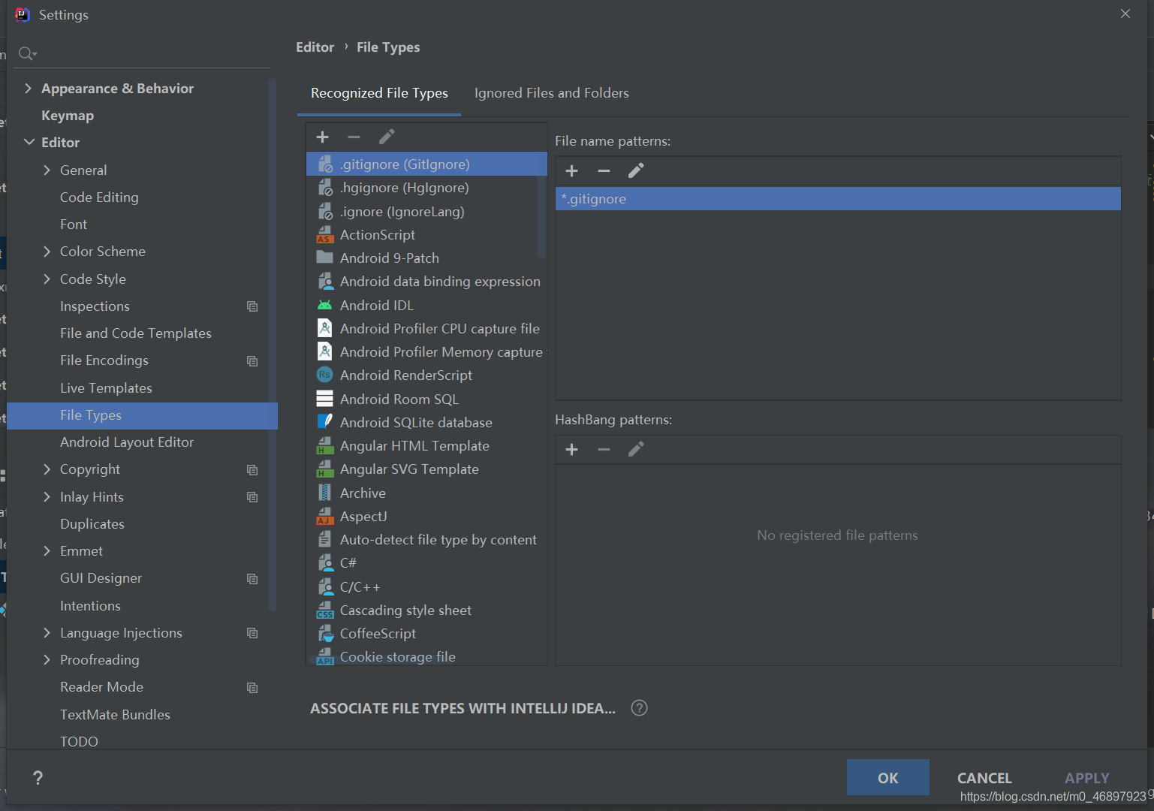Screen dimensions: 1154x811
Task: Open Keymap settings page
Action: 68,116
